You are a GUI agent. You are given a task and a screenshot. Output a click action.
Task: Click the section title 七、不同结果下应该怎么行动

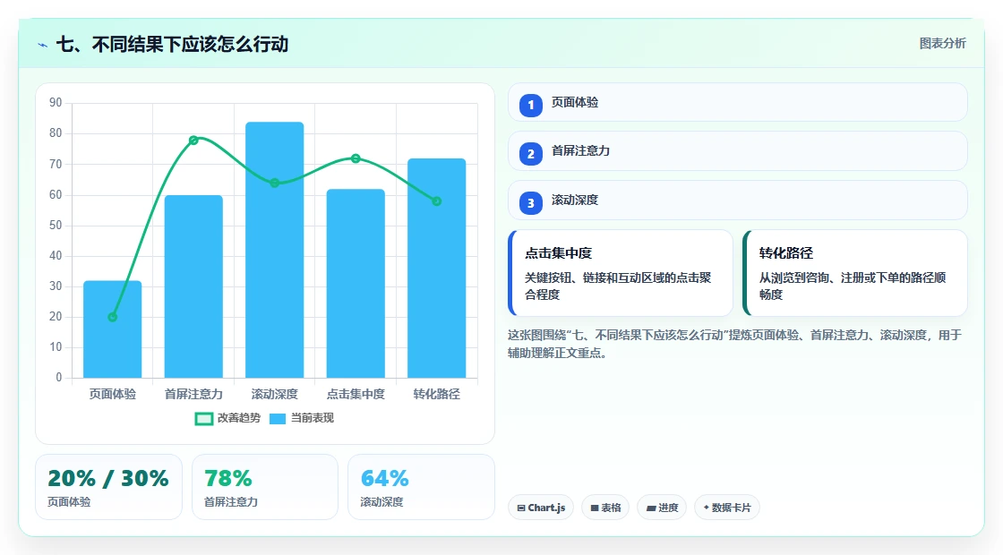coord(172,45)
